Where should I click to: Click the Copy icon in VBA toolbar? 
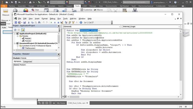pos(32,22)
